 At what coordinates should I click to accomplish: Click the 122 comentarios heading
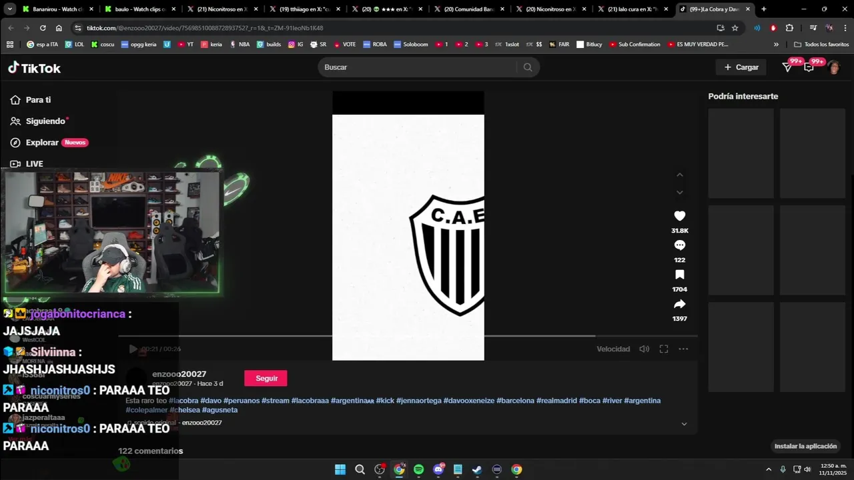coord(151,451)
